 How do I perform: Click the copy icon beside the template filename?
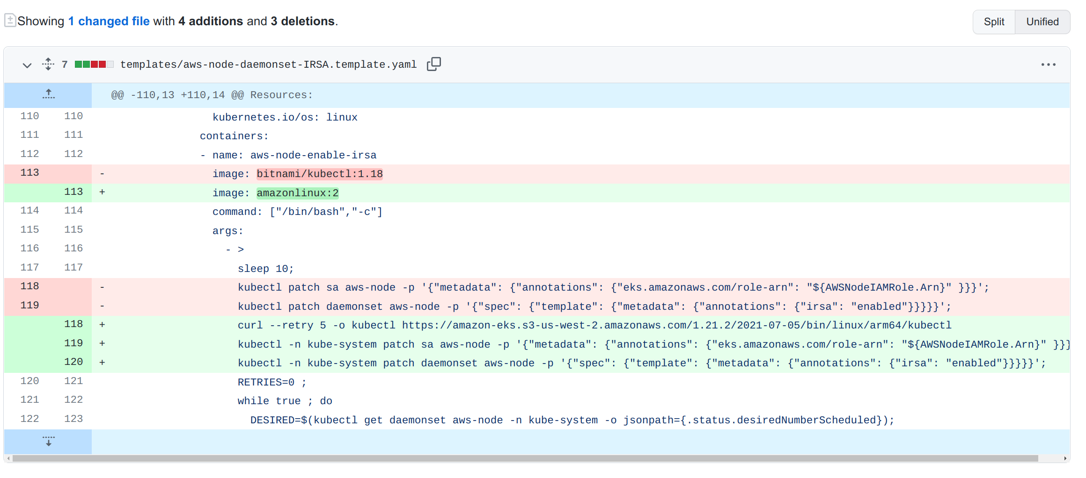pos(433,64)
